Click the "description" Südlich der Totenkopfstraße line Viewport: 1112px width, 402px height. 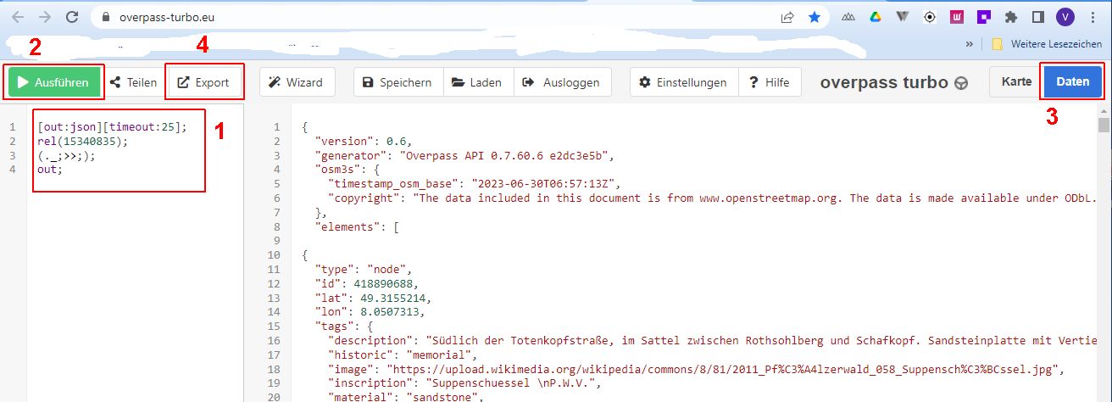tap(713, 340)
